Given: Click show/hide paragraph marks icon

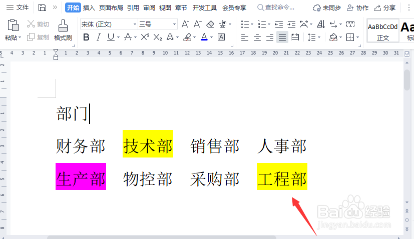Looking at the screenshot, I should (x=333, y=24).
